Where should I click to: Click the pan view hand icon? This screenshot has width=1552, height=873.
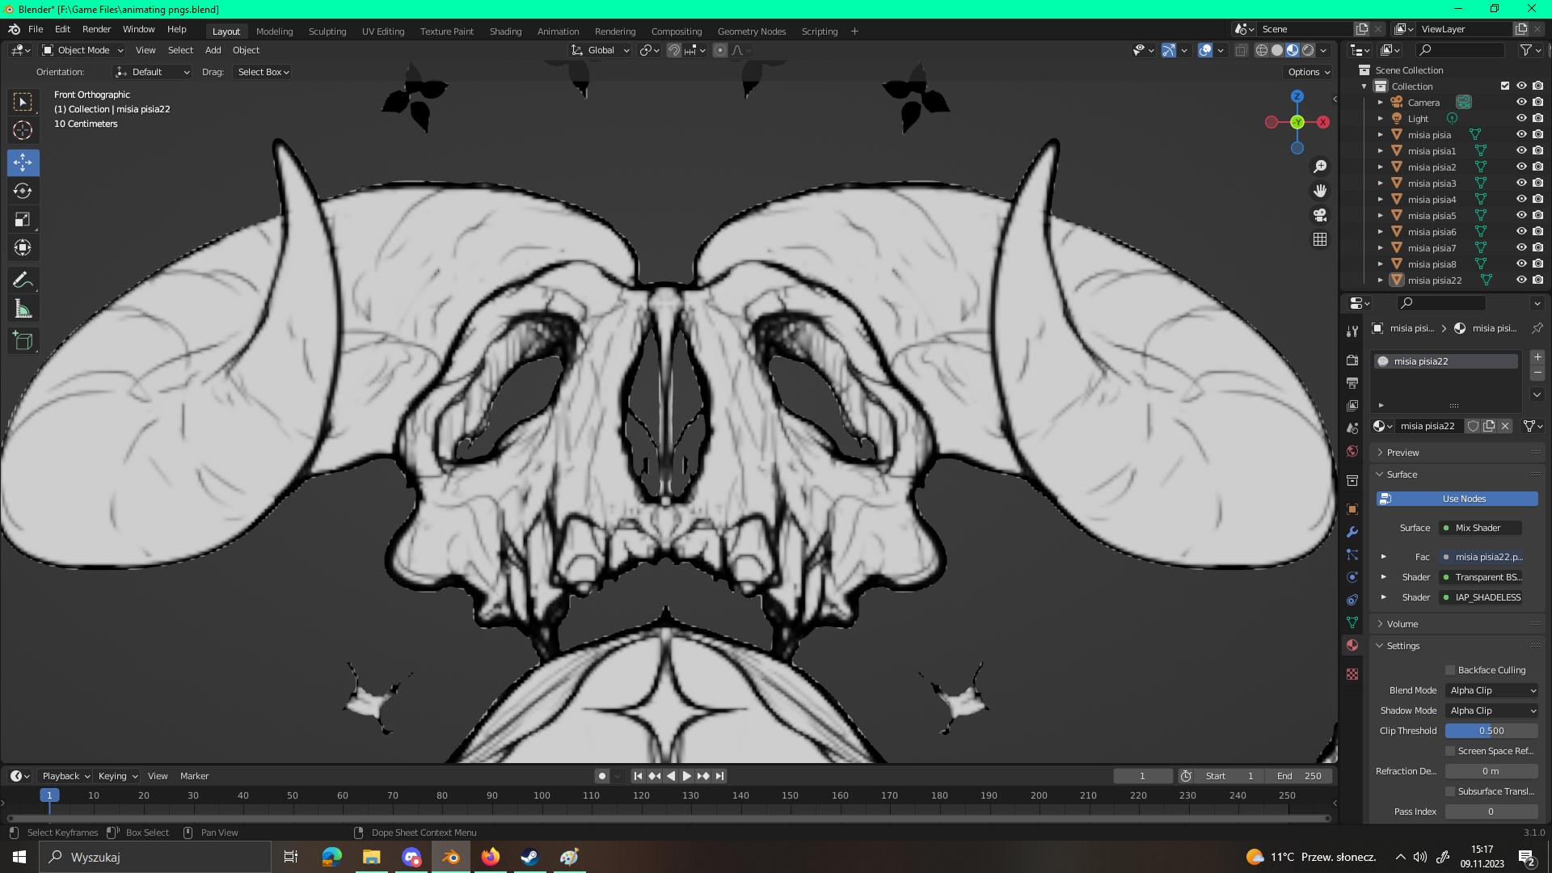click(x=1320, y=191)
